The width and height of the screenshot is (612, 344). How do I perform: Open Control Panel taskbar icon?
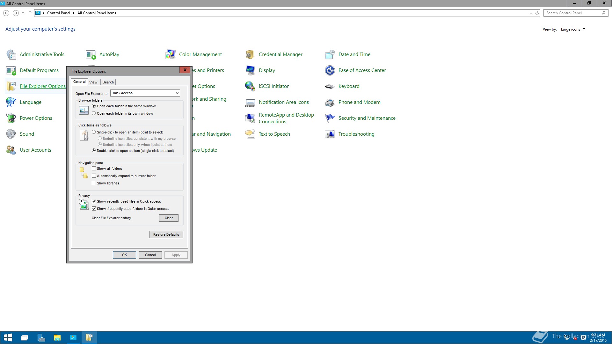(x=73, y=338)
